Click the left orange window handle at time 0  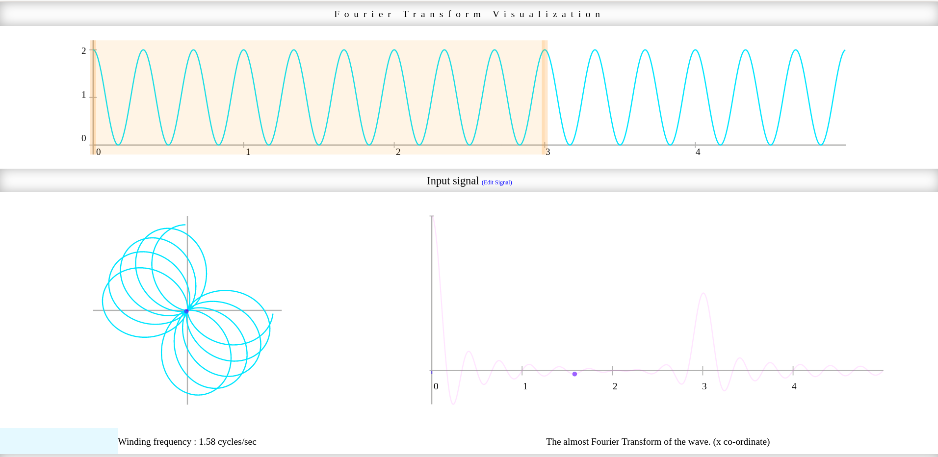(93, 97)
